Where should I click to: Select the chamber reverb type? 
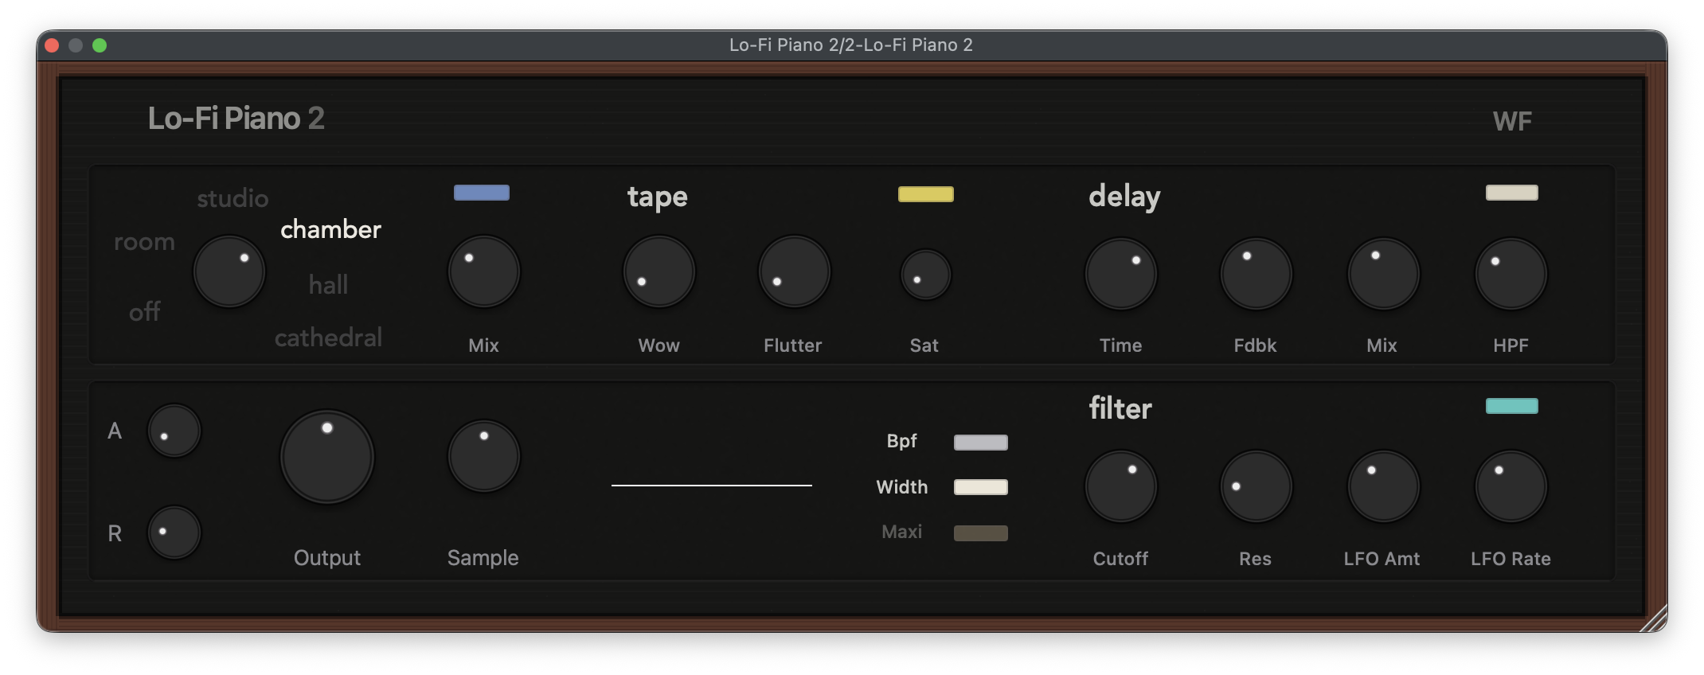[330, 229]
